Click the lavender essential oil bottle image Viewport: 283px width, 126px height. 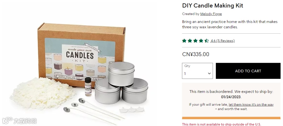(x=88, y=87)
